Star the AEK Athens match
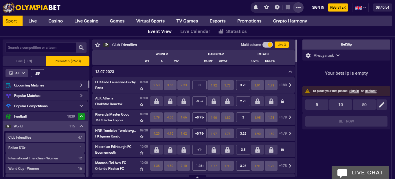 142,105
